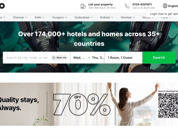Click the QR code for app download
178x139 pixels.
(x=168, y=106)
